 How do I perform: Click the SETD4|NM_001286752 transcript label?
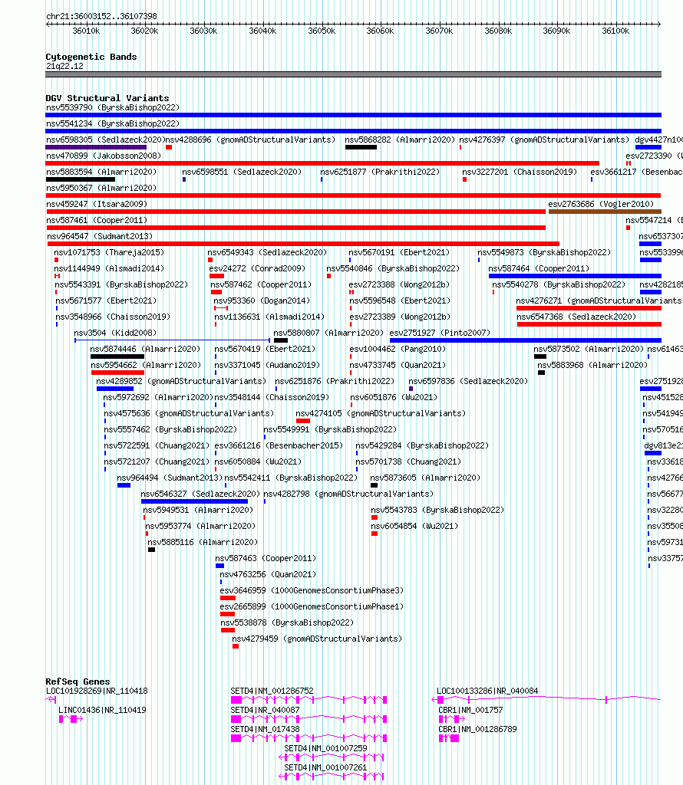point(272,691)
